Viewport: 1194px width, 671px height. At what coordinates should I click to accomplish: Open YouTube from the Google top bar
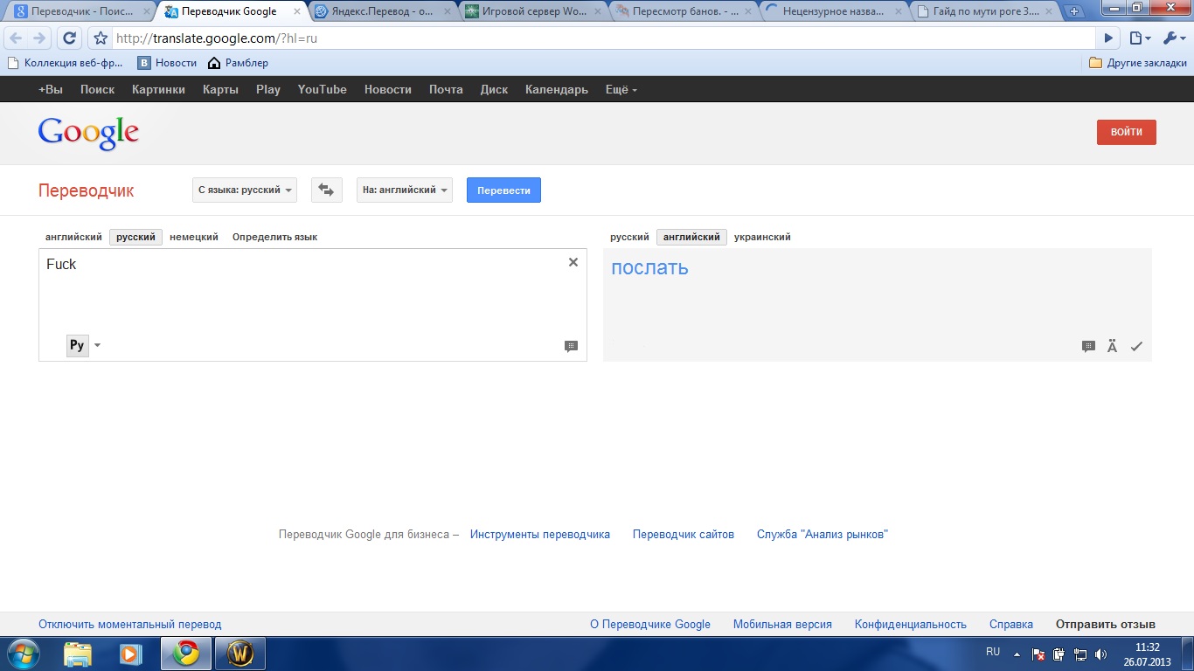[x=322, y=89]
